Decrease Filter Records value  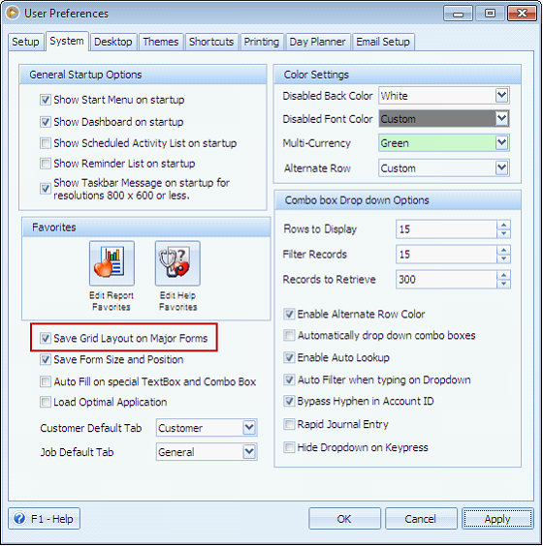[x=503, y=258]
